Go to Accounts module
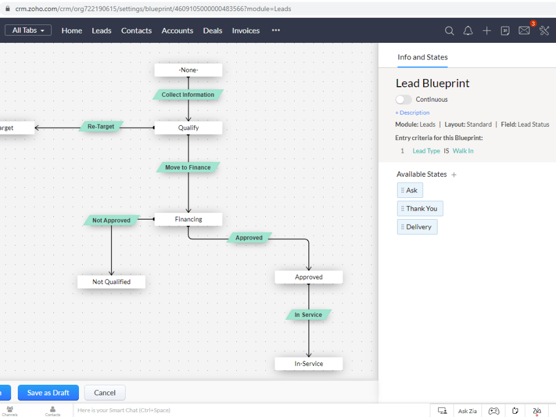Screen dimensions: 556x417 177,31
